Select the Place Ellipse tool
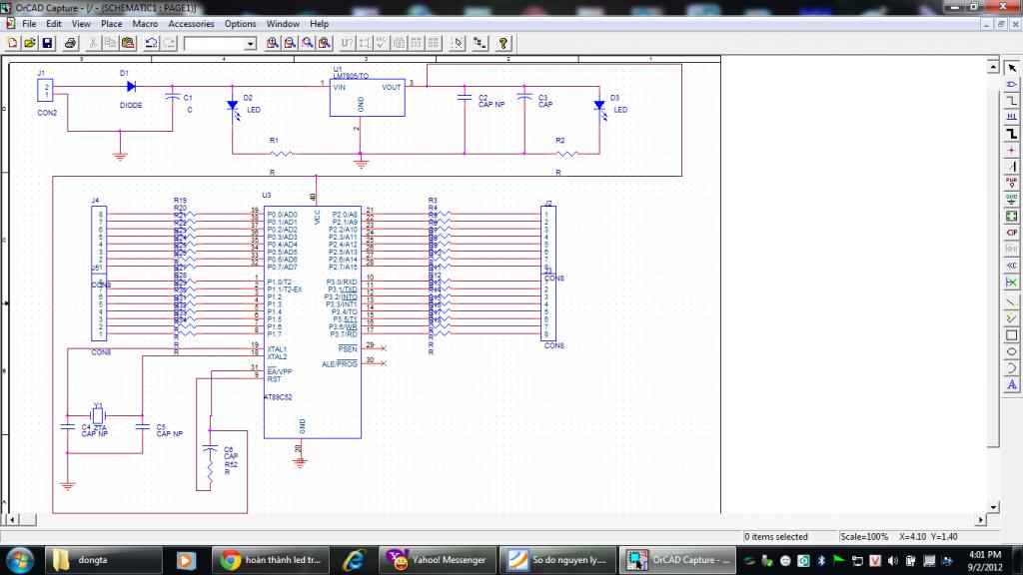The height and width of the screenshot is (575, 1023). coord(1011,351)
